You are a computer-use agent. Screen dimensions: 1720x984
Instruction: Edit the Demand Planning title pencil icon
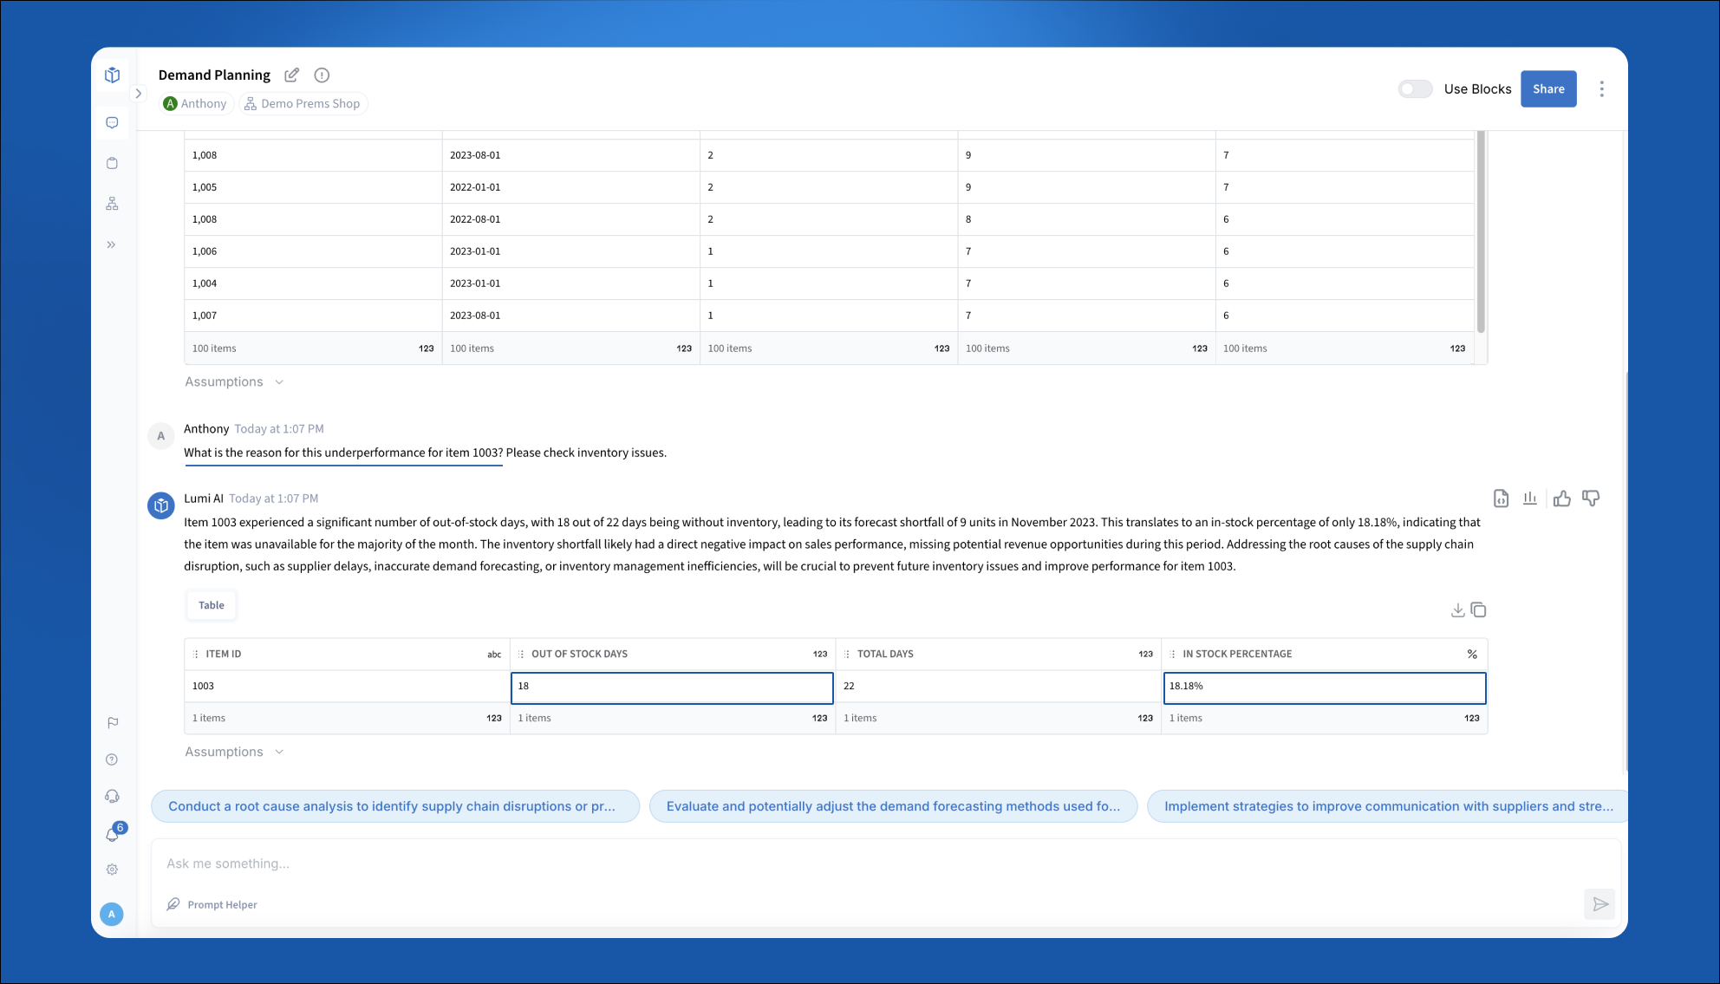coord(292,75)
